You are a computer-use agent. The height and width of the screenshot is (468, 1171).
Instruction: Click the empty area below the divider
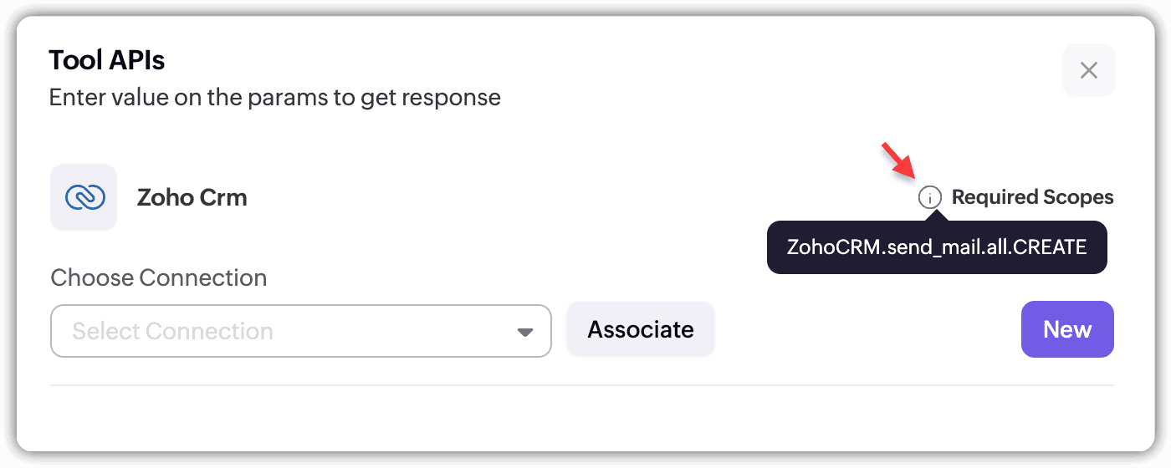click(581, 418)
